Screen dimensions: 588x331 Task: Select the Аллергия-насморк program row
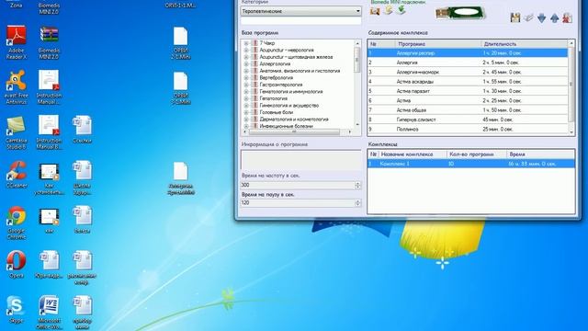tap(468, 72)
